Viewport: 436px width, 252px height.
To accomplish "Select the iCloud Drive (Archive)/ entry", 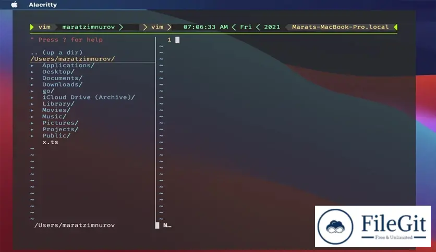I will click(89, 97).
